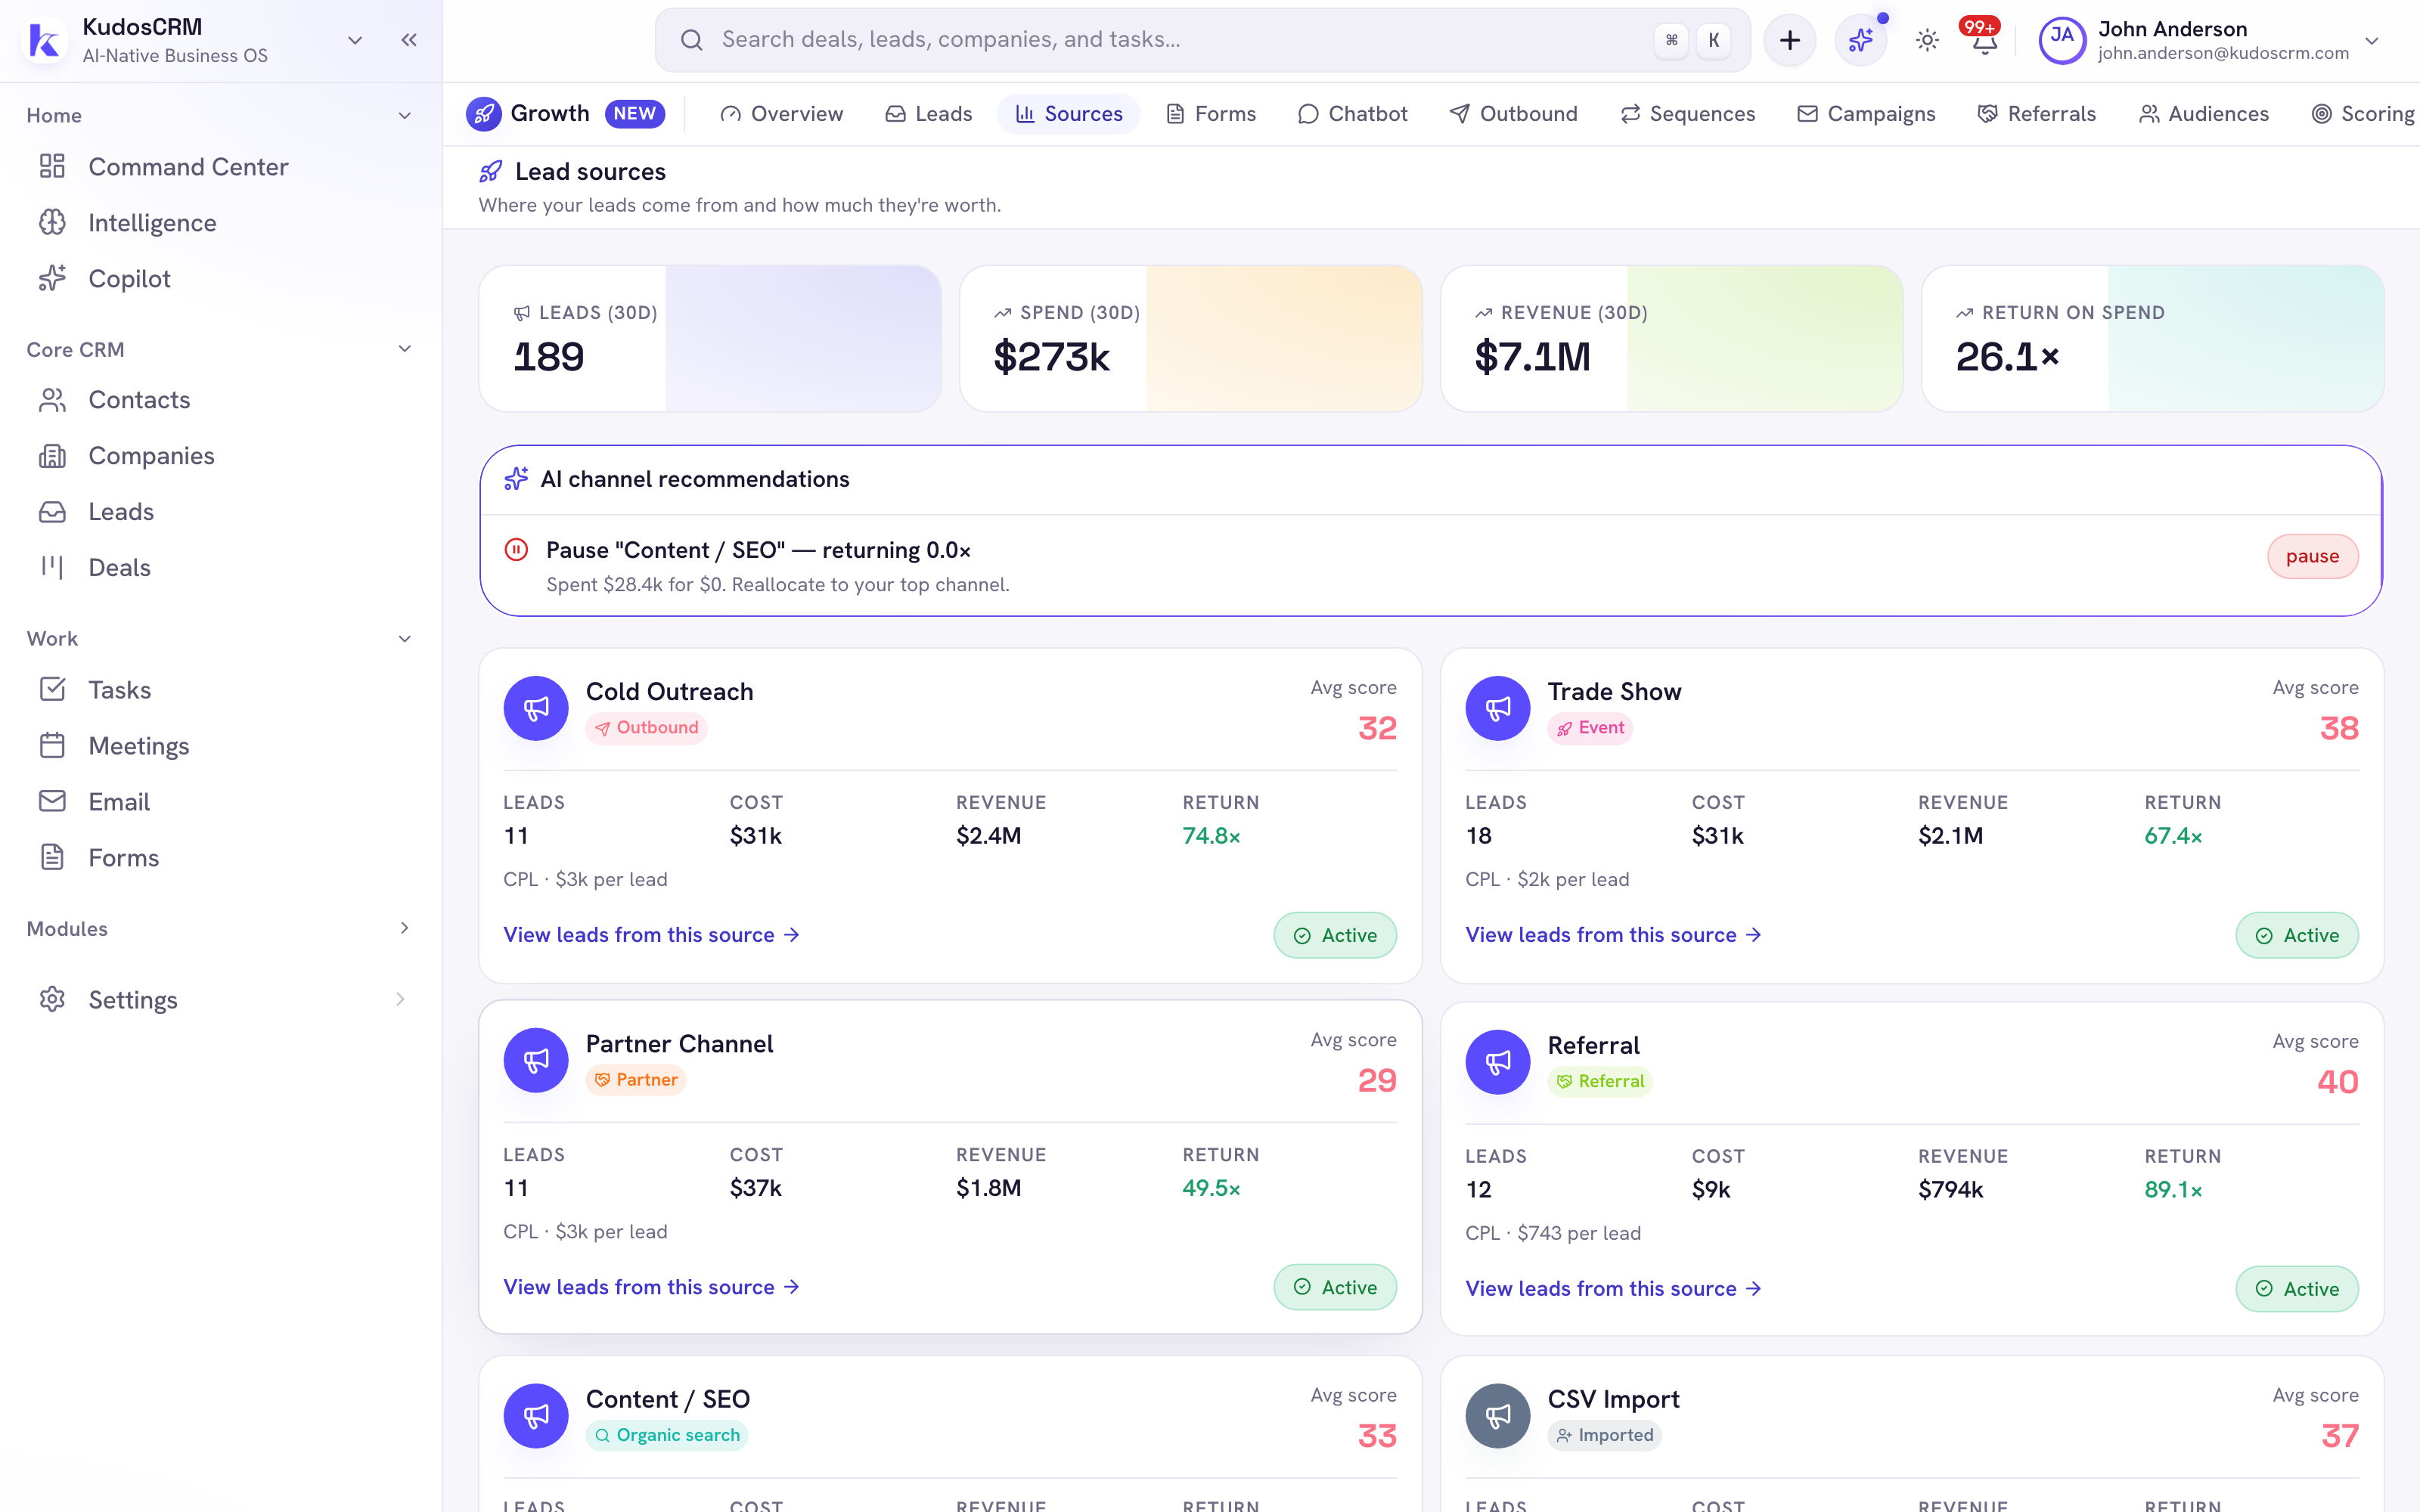
Task: Click the CSV Import megaphone icon
Action: pos(1498,1416)
